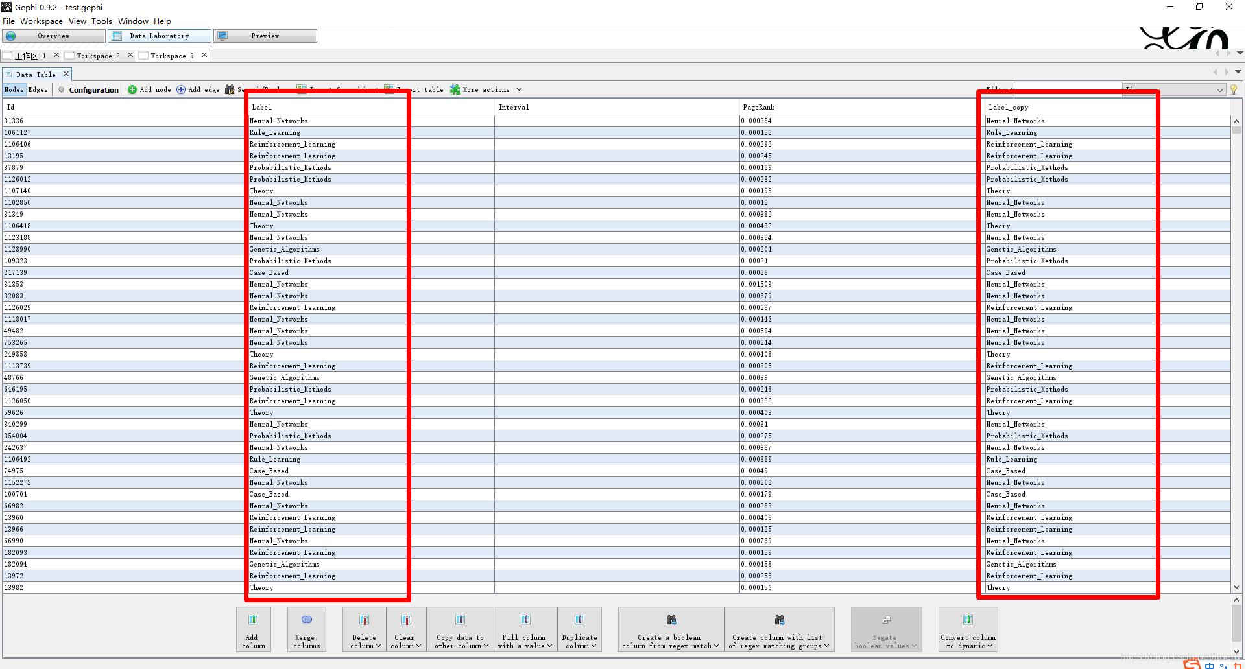Click the Export table icon
The height and width of the screenshot is (669, 1246).
point(389,88)
